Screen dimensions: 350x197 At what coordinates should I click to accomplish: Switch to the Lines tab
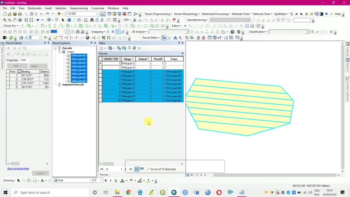pyautogui.click(x=23, y=60)
